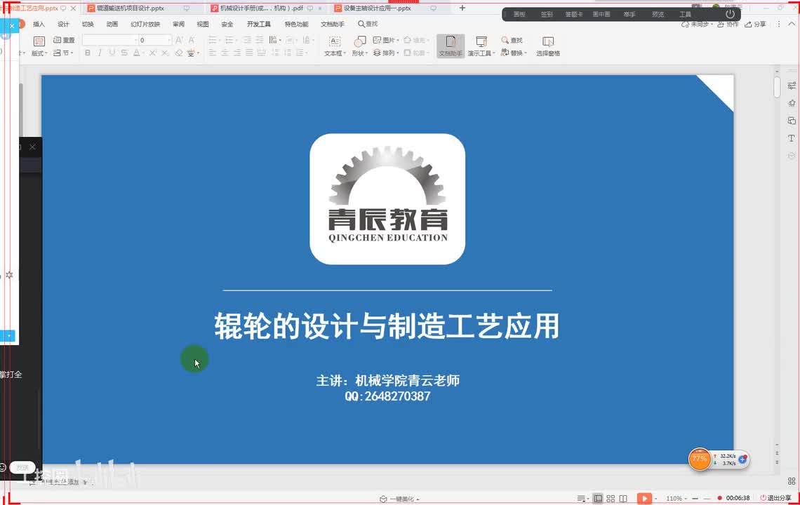800x505 pixels.
Task: Open the 替换 (Replace) dropdown
Action: pyautogui.click(x=514, y=53)
